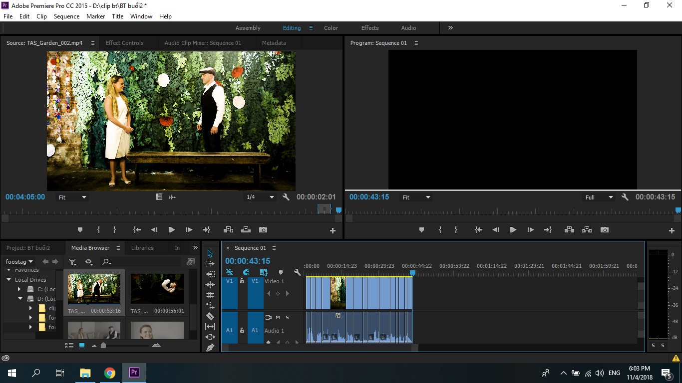Choose the Track Select Forward tool
The height and width of the screenshot is (383, 682).
(210, 263)
